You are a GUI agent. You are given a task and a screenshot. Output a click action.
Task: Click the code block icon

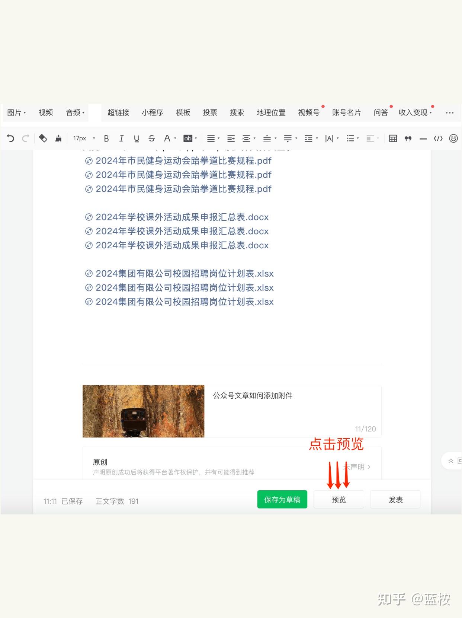tap(438, 138)
